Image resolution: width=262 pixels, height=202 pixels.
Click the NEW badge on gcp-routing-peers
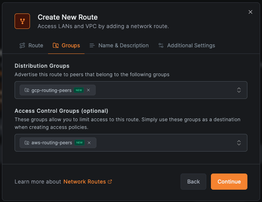pyautogui.click(x=78, y=90)
